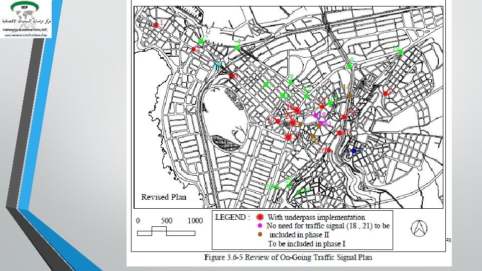Screen dimensions: 482x271
Task: Click the magenta legend swatch
Action: coord(260,225)
